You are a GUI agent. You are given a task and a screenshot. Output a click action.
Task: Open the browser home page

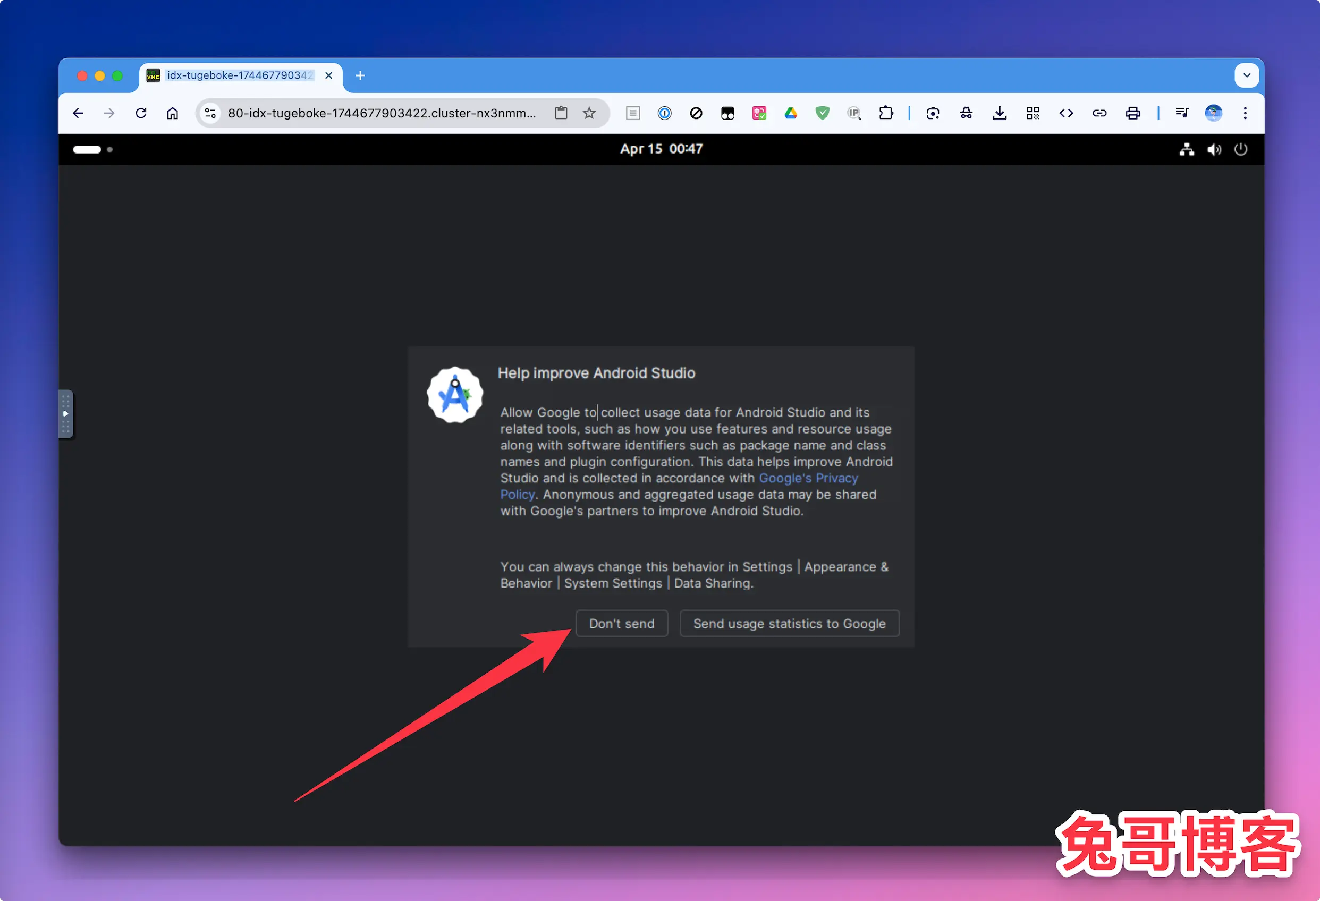click(x=173, y=113)
